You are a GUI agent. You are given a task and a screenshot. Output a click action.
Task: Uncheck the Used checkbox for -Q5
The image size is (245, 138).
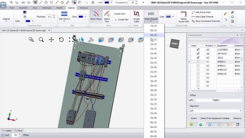click(x=198, y=49)
